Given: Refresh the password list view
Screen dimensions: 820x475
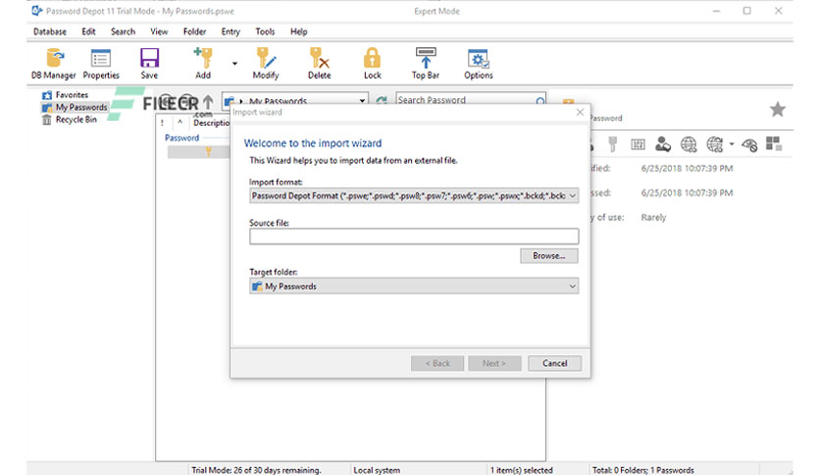Looking at the screenshot, I should click(382, 99).
